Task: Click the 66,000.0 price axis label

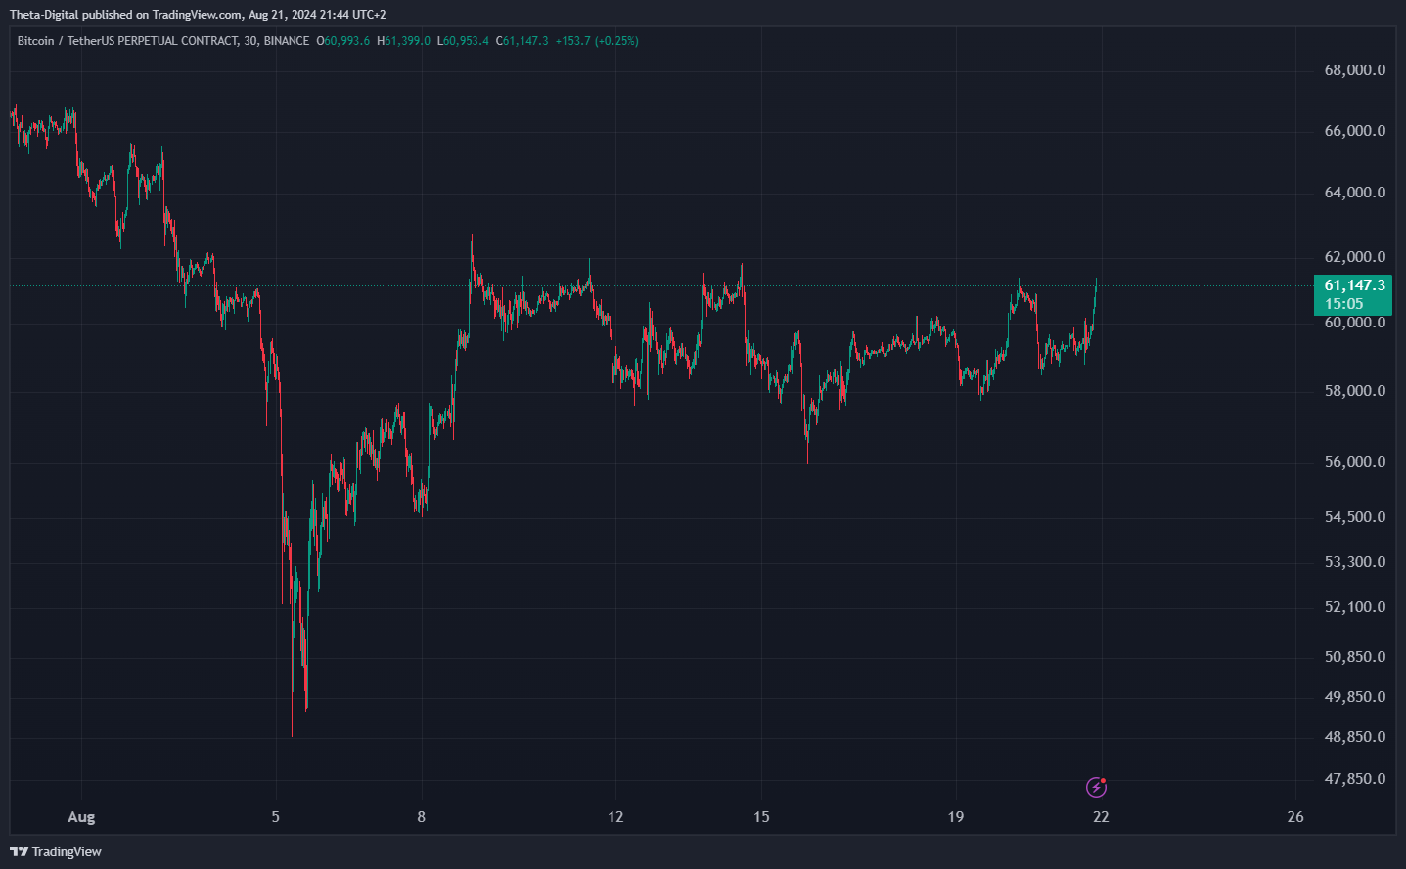Action: click(1354, 131)
